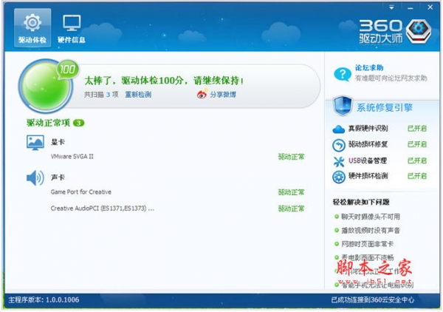Click the USB设备管理 label
The image size is (443, 312).
(367, 160)
